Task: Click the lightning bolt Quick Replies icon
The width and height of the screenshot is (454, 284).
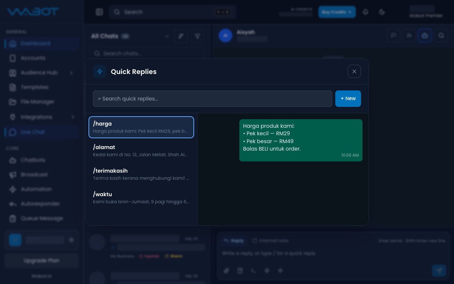Action: click(x=100, y=71)
